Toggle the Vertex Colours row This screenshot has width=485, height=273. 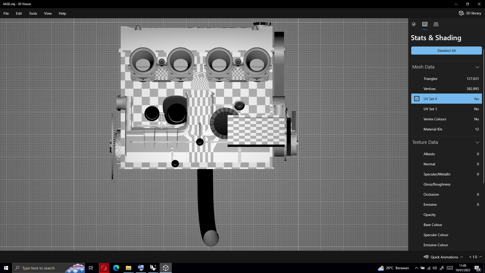click(446, 119)
